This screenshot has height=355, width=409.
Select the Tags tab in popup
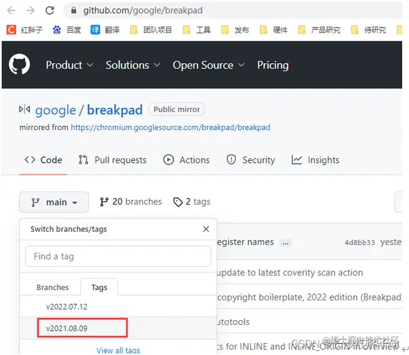[x=99, y=287]
